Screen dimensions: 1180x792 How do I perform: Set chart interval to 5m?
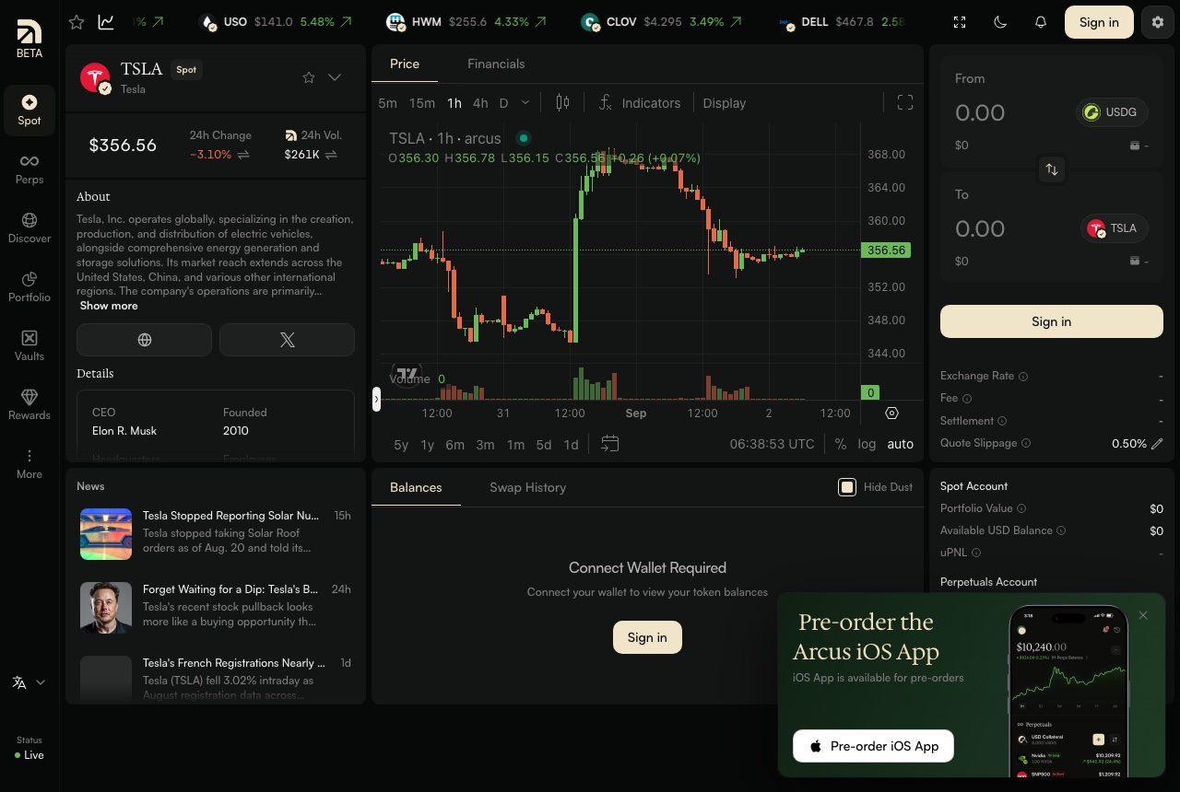click(388, 103)
